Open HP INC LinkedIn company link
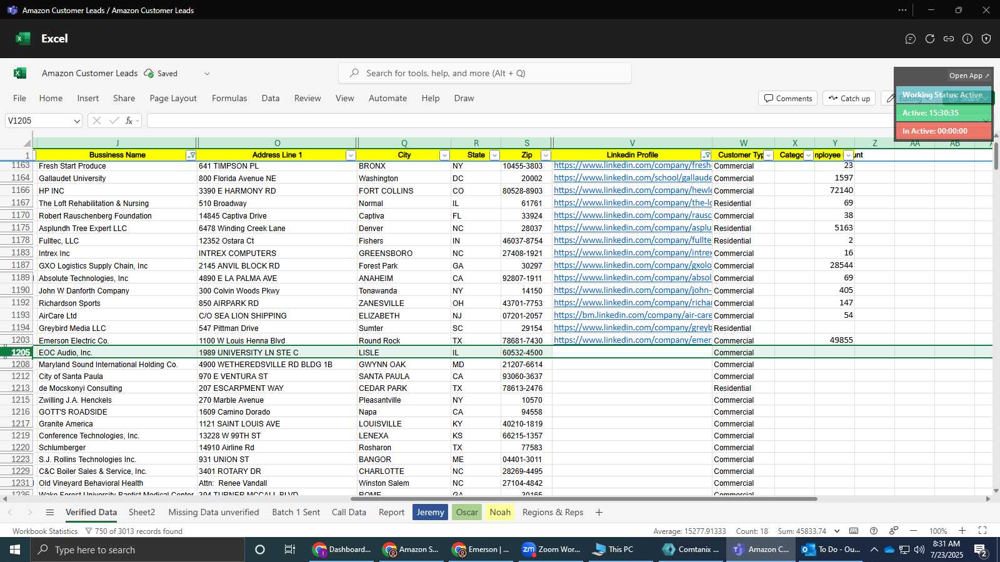Viewport: 1000px width, 562px height. pos(632,190)
